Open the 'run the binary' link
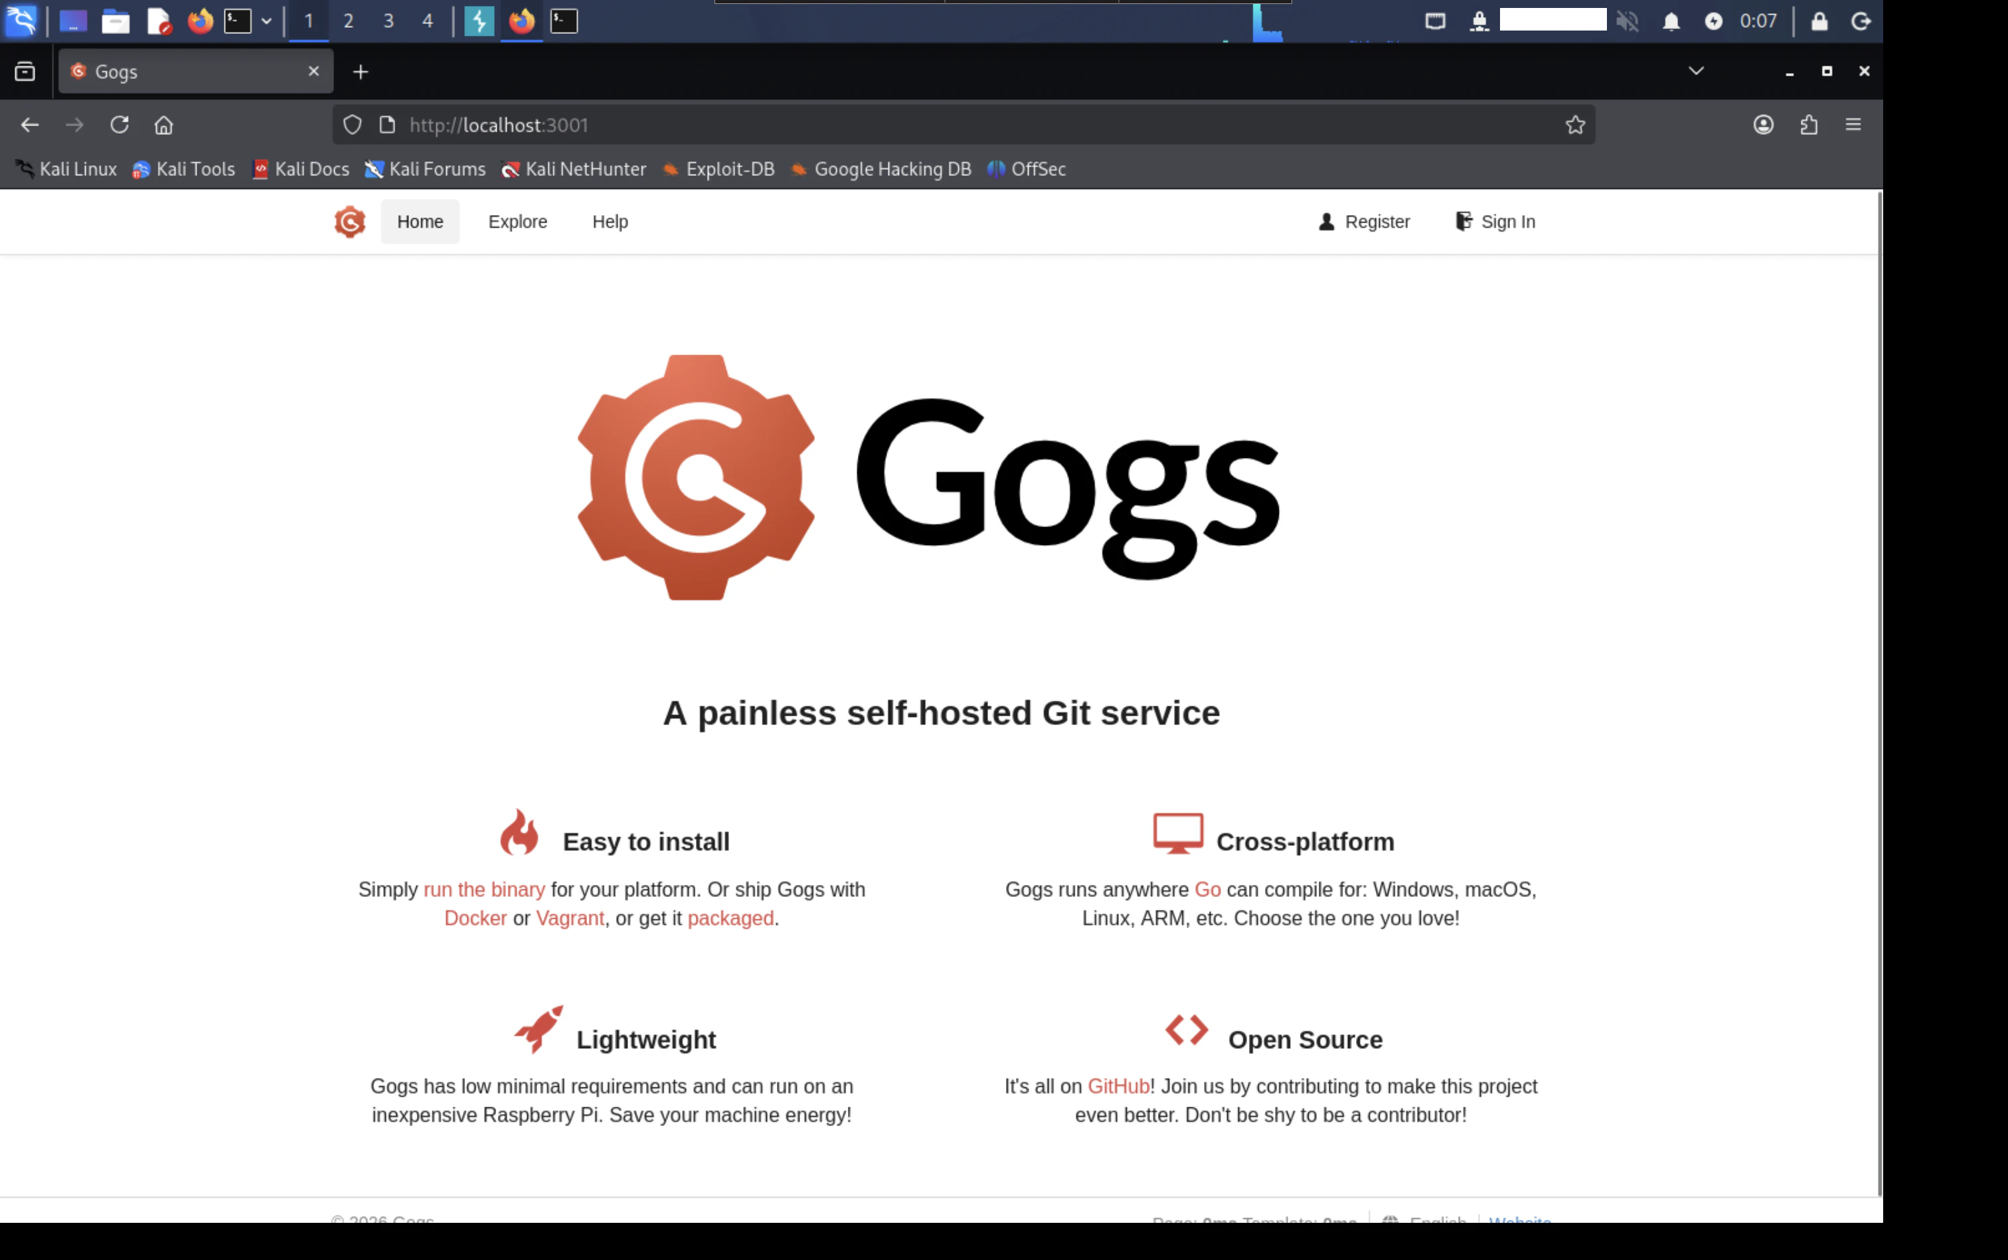 [484, 889]
